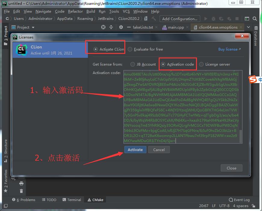262x211 pixels.
Task: Click the CLion logo in Licenses list
Action: [22, 50]
